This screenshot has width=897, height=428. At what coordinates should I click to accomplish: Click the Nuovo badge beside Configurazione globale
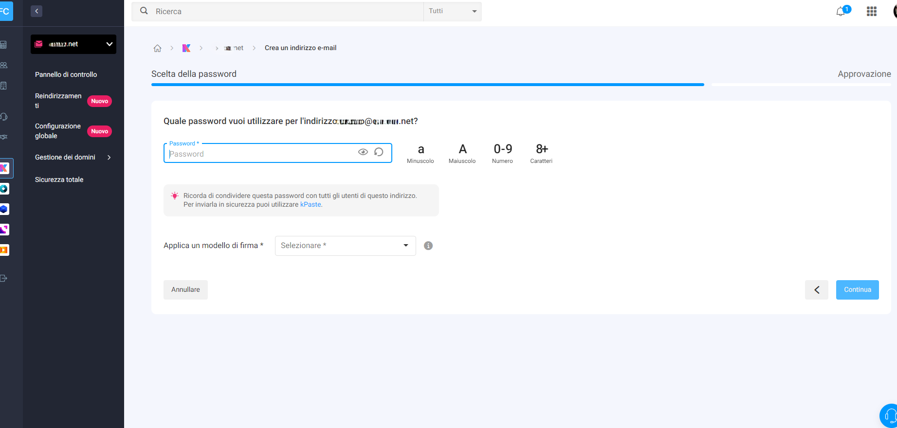pos(100,131)
